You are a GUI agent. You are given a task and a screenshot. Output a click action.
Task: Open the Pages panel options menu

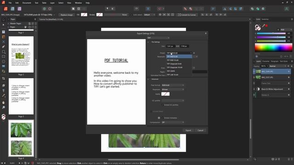point(35,19)
